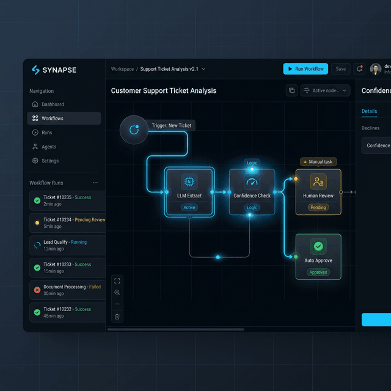Click the Logic badge inside Confidence Check
The height and width of the screenshot is (391, 391).
(252, 208)
